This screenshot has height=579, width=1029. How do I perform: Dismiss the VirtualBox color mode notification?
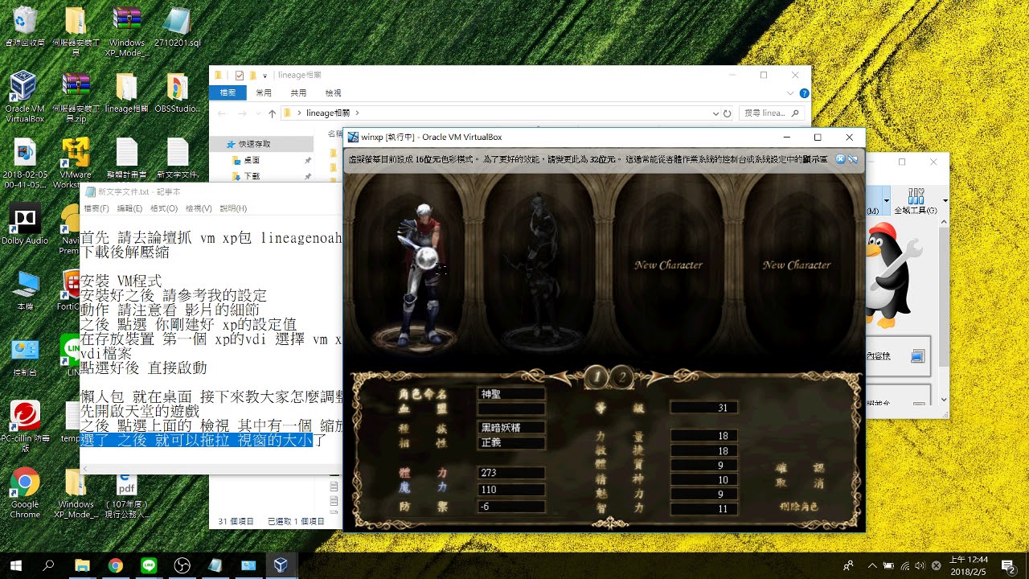tap(840, 159)
